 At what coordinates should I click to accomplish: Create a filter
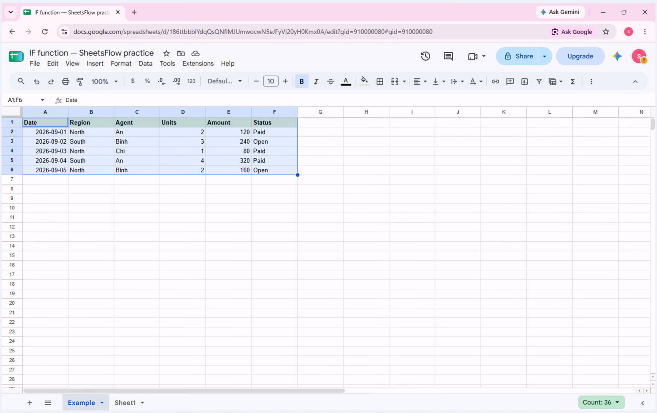pos(539,81)
